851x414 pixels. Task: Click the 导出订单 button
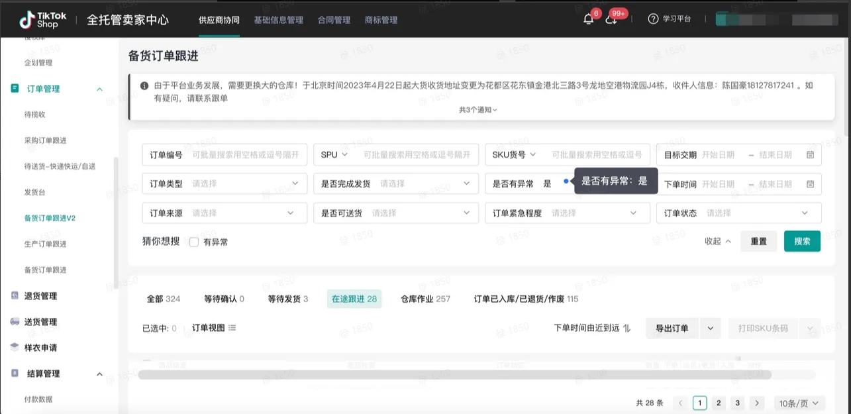pos(672,328)
